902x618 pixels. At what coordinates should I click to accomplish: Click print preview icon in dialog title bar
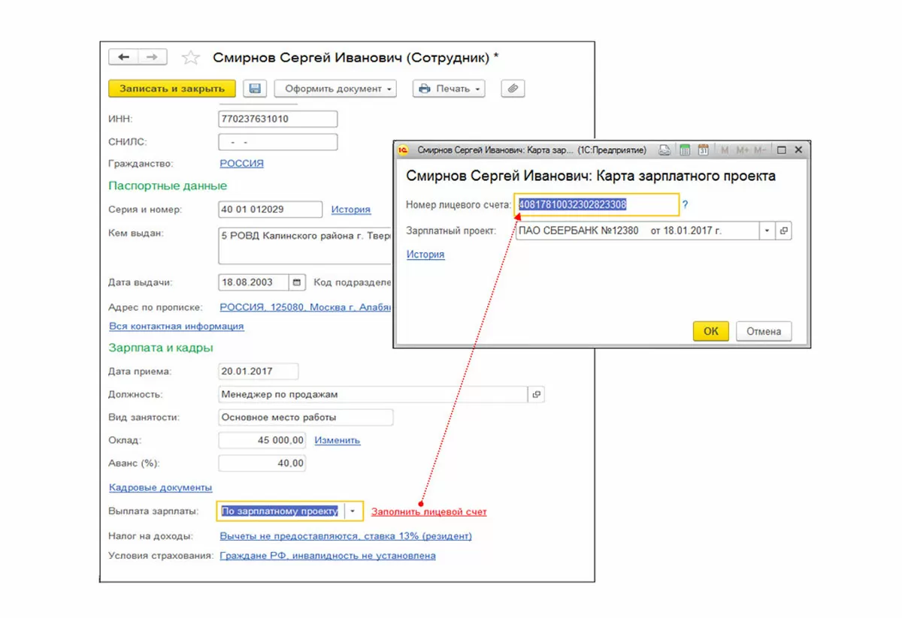coord(664,150)
